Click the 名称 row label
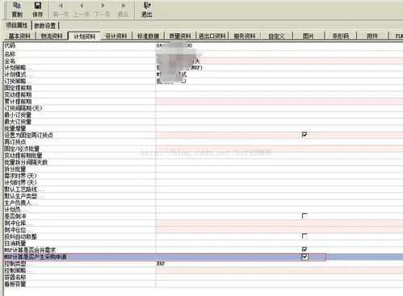403x296 pixels. (10, 54)
